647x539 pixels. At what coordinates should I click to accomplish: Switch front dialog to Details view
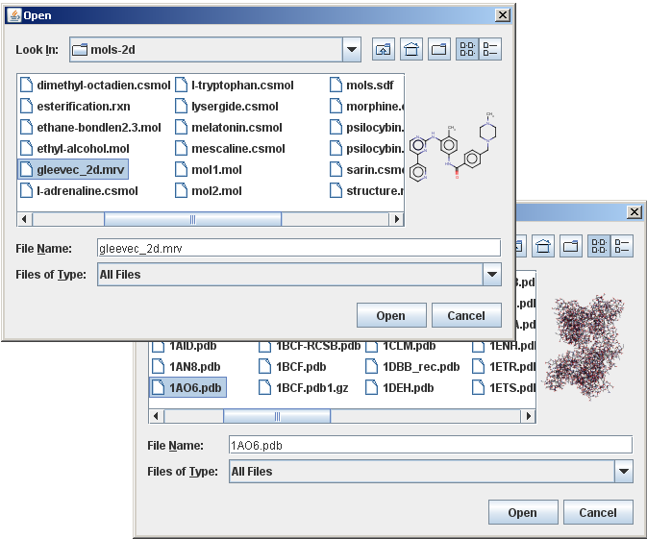coord(490,49)
